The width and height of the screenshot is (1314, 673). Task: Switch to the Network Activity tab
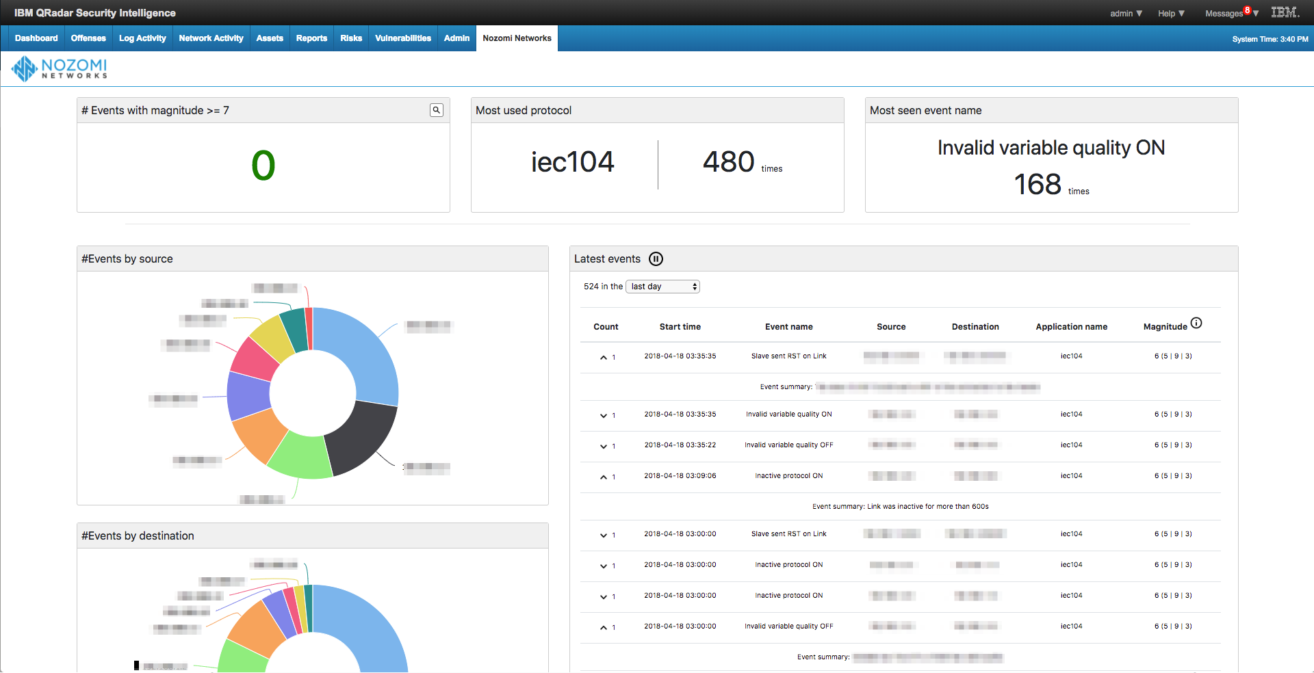(x=210, y=38)
